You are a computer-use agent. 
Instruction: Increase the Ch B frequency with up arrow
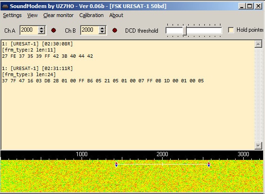click(x=102, y=28)
